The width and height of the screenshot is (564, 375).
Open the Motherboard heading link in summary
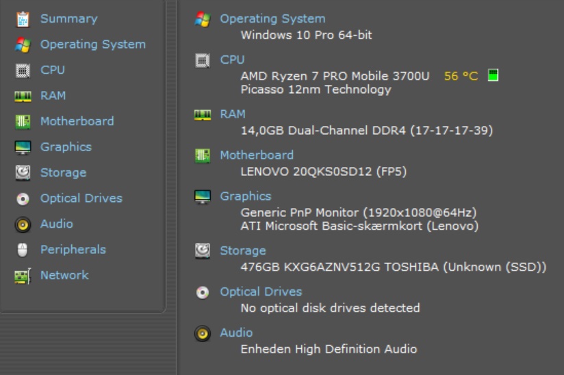(x=257, y=155)
